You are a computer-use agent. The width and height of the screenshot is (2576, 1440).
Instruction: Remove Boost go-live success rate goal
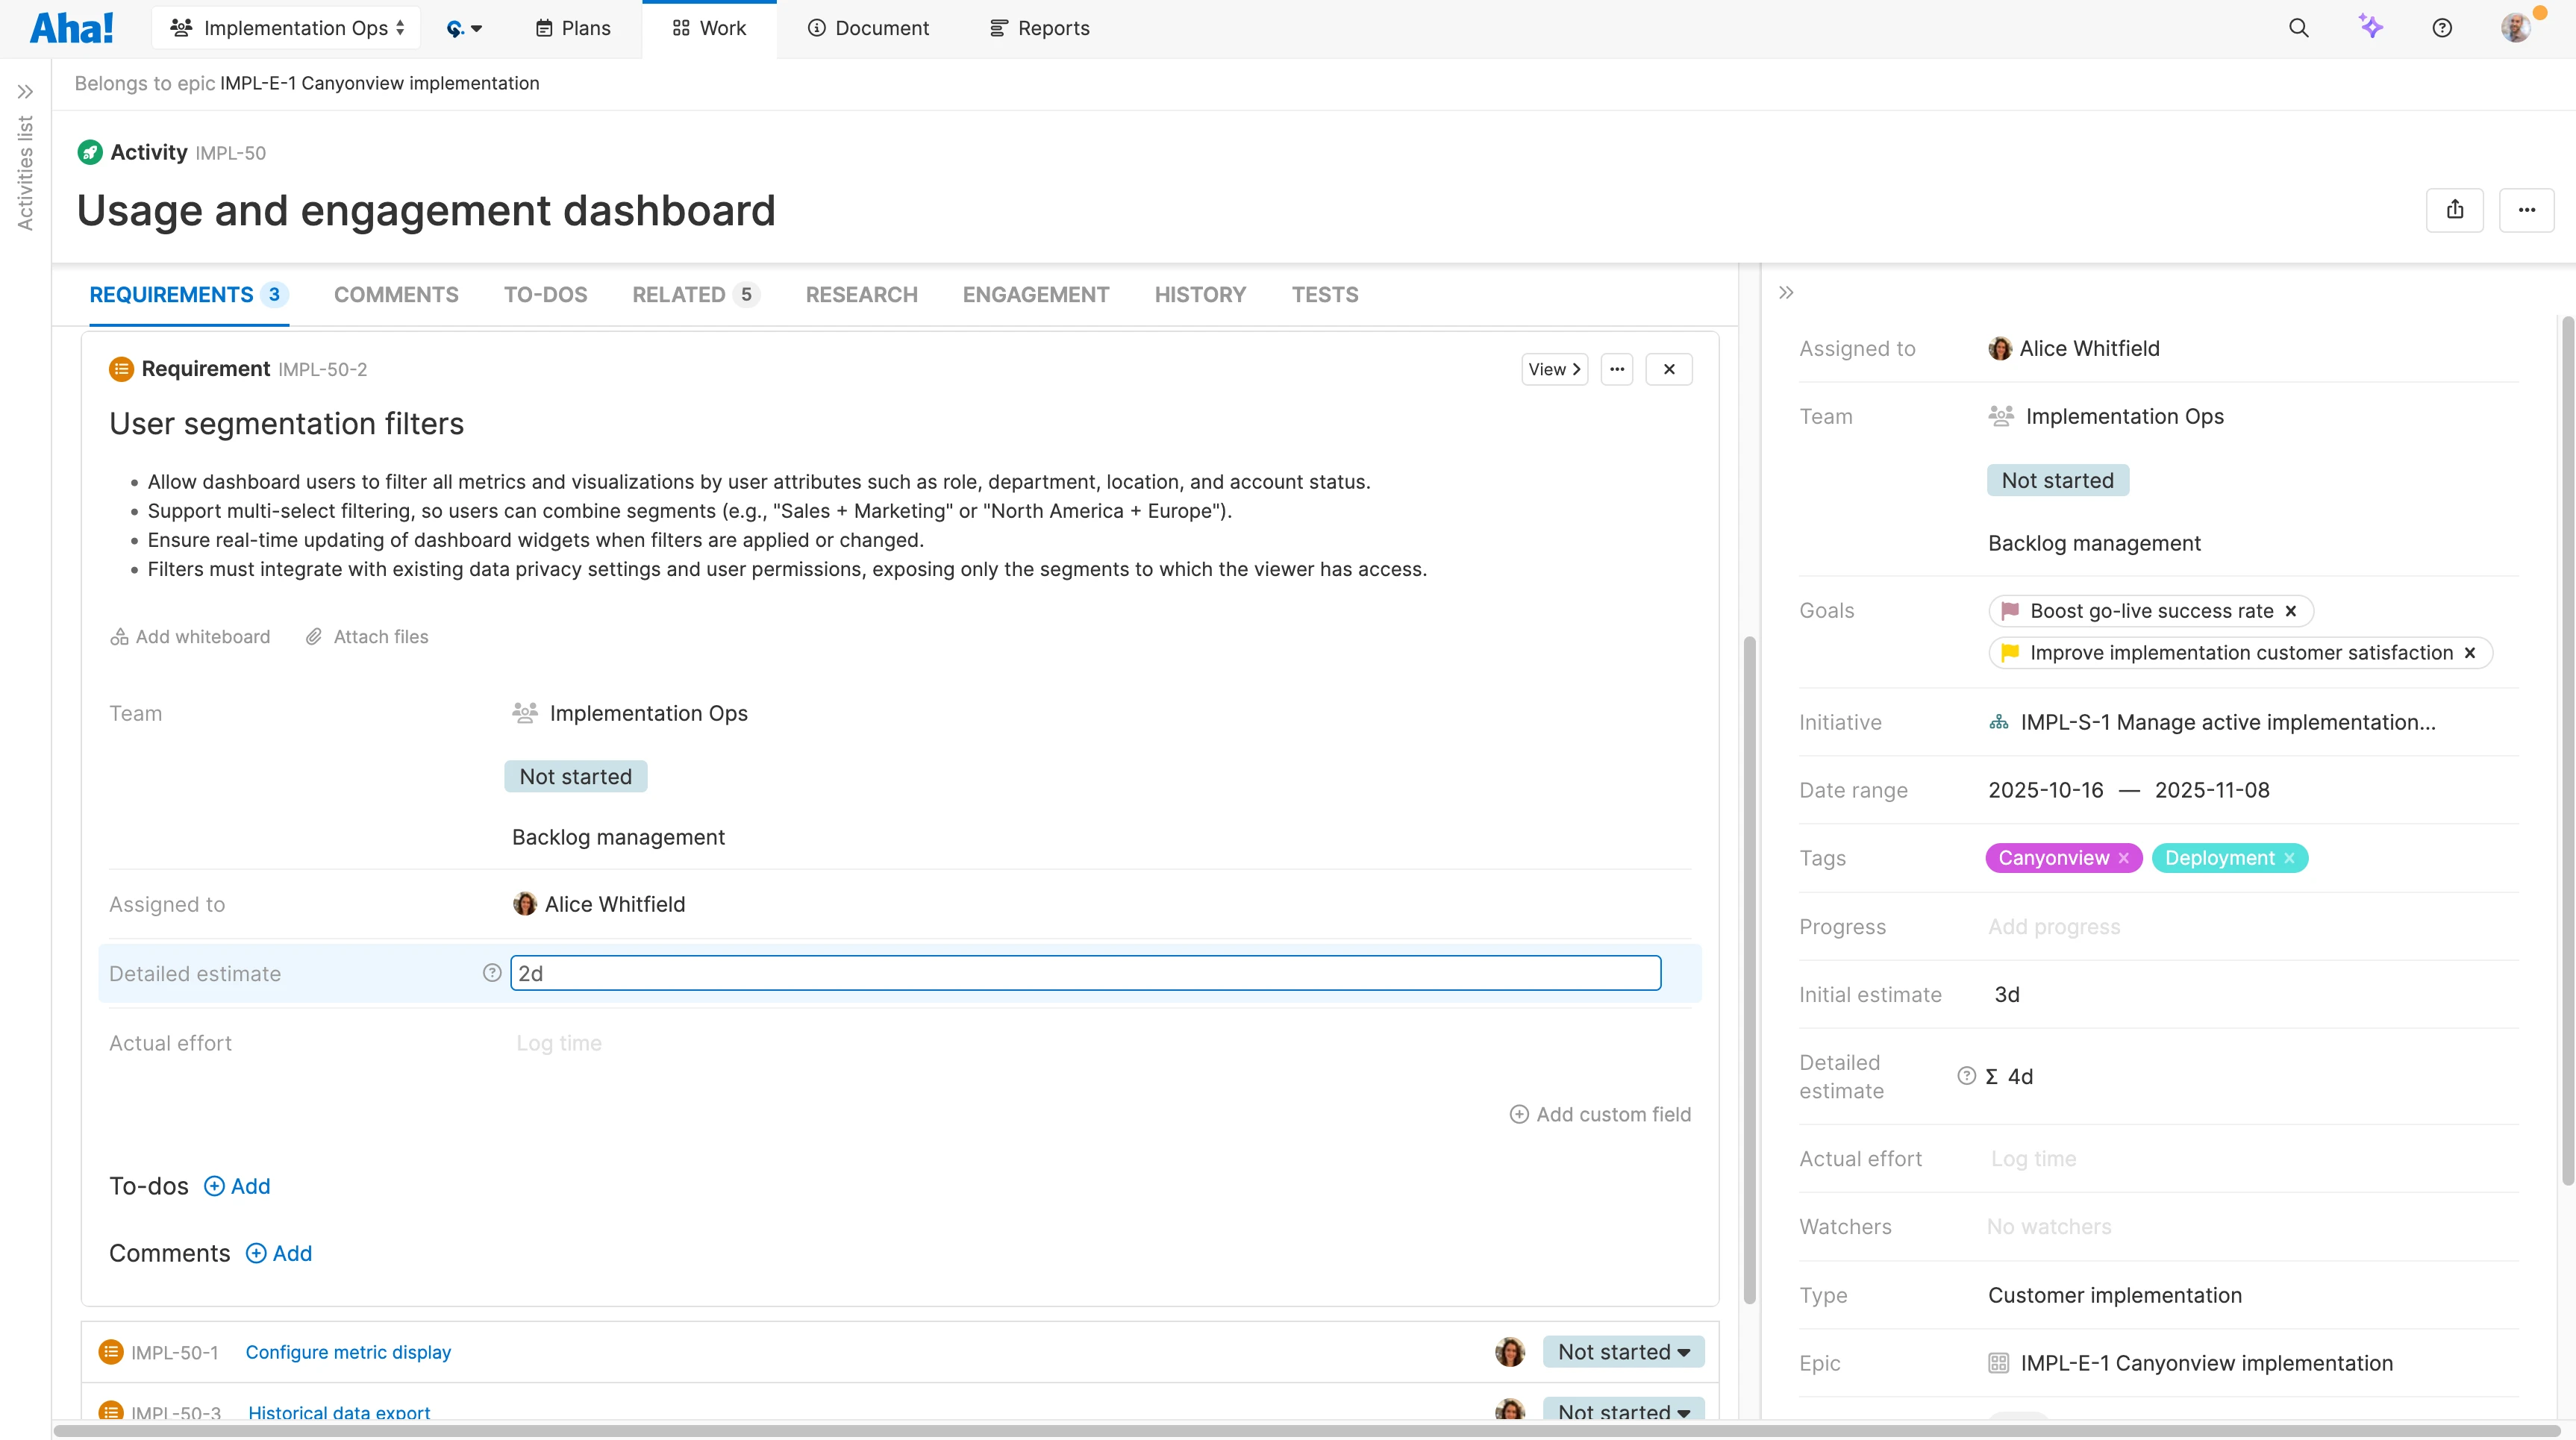(2290, 611)
